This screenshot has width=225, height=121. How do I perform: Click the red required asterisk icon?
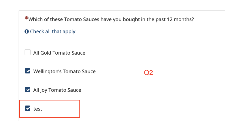[x=26, y=18]
